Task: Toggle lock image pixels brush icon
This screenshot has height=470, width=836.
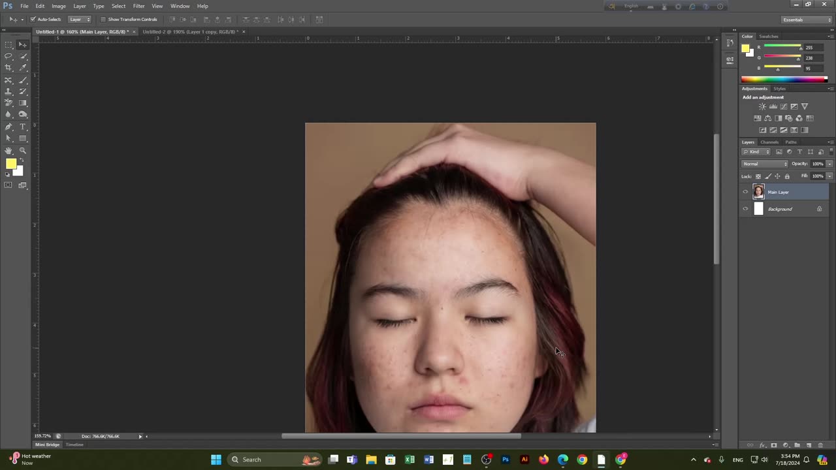Action: click(x=767, y=176)
